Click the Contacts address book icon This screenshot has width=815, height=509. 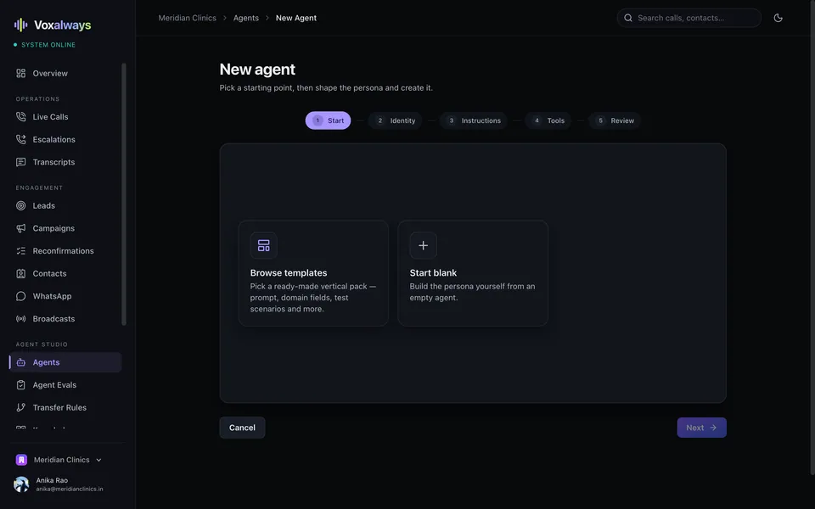[20, 273]
